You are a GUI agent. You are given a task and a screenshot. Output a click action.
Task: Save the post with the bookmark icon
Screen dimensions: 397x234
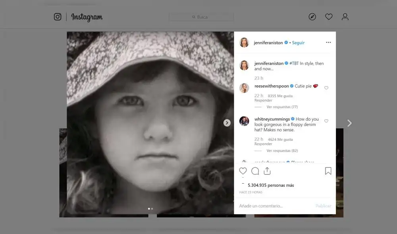pos(328,171)
